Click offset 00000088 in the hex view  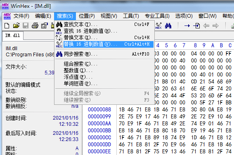click(x=99, y=109)
